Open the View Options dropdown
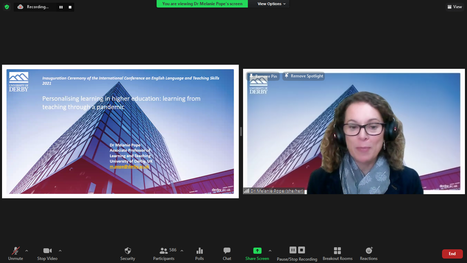This screenshot has height=263, width=467. [x=271, y=4]
